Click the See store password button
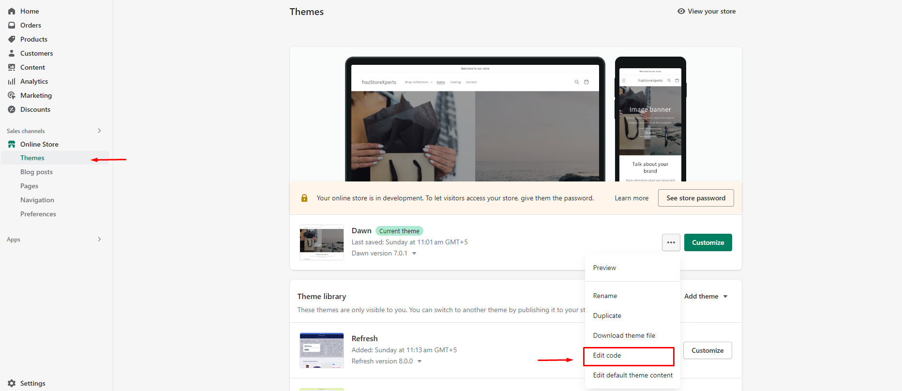The image size is (902, 391). pyautogui.click(x=696, y=198)
